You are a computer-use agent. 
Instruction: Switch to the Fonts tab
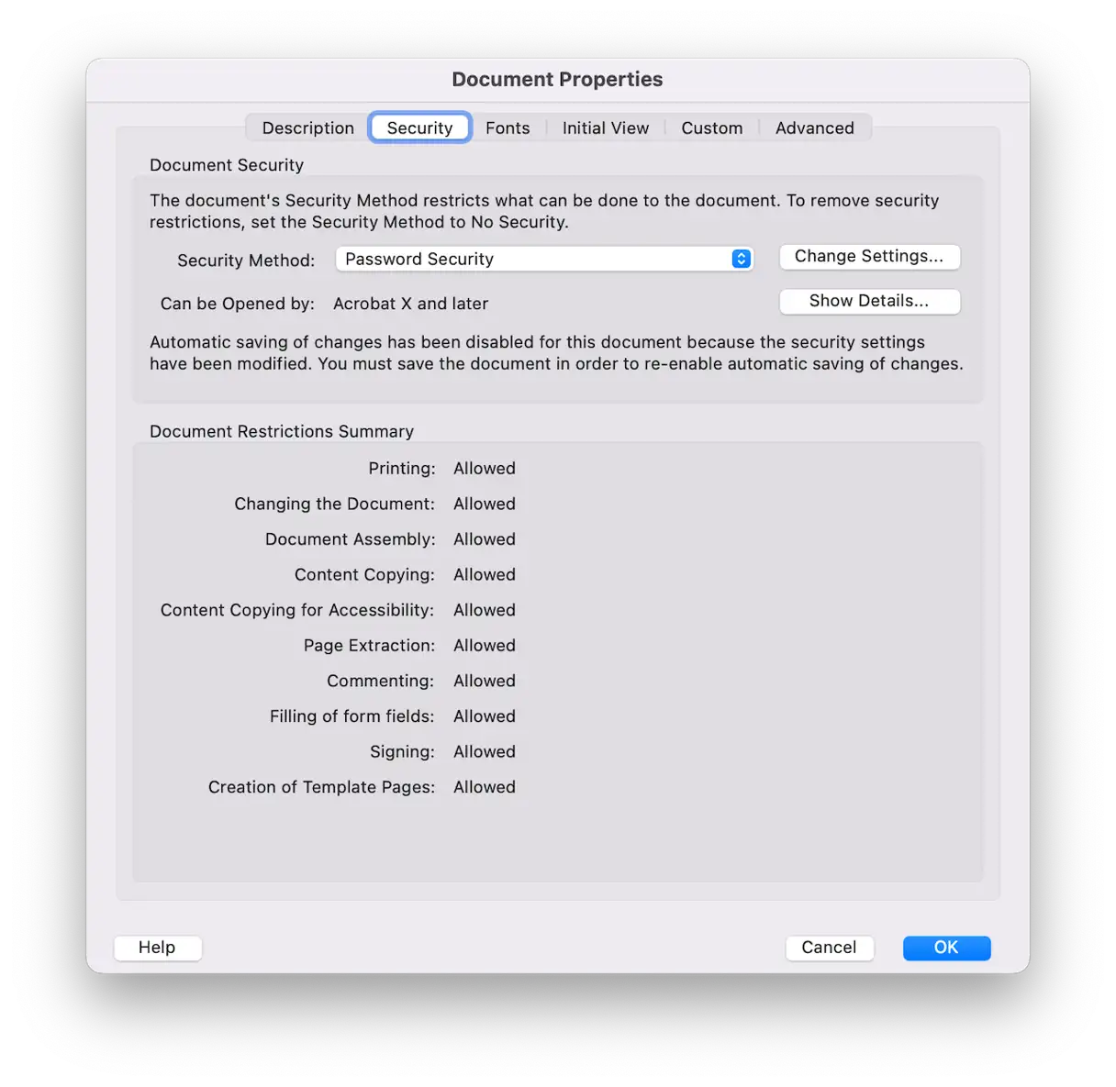point(508,128)
